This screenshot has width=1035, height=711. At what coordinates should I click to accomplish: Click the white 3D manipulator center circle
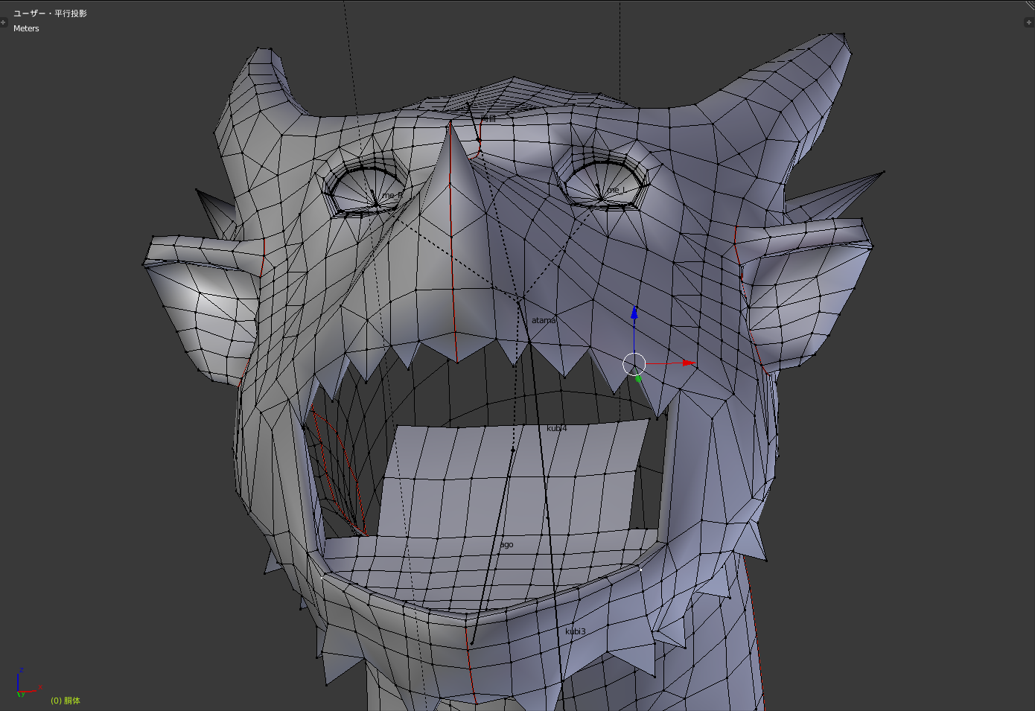pyautogui.click(x=634, y=364)
